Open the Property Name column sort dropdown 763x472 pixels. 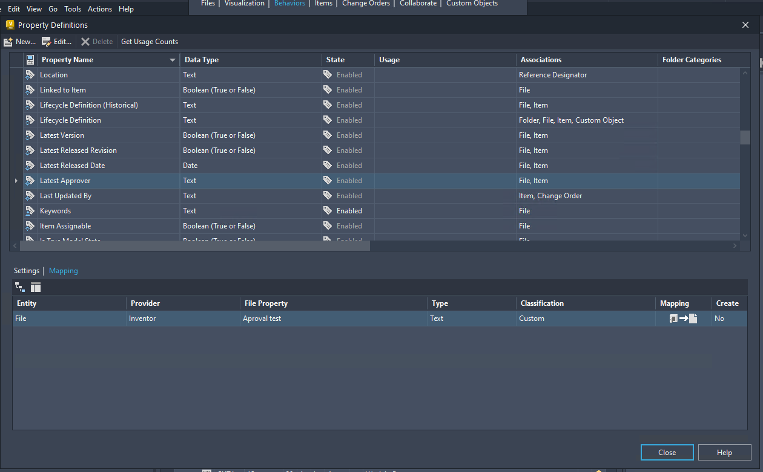tap(173, 60)
